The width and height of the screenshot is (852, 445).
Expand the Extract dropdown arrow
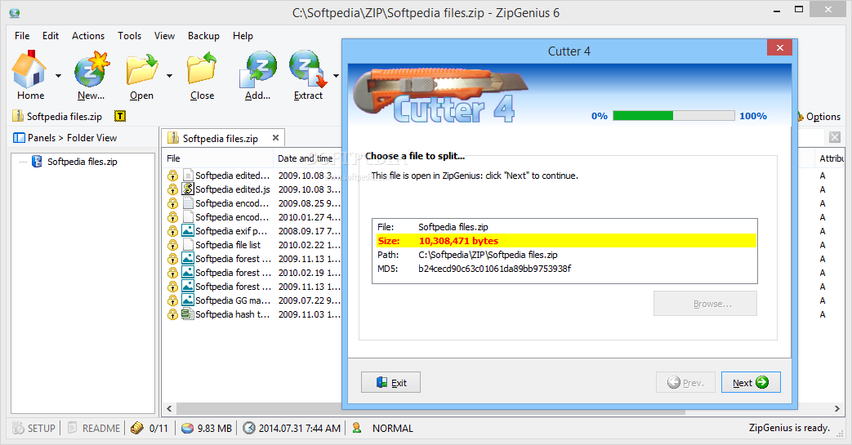pyautogui.click(x=336, y=76)
